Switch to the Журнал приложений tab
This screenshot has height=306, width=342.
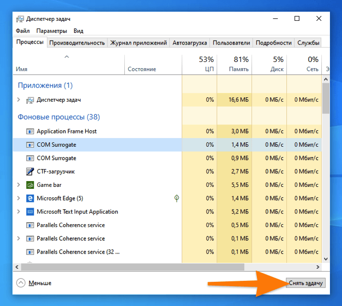point(138,43)
